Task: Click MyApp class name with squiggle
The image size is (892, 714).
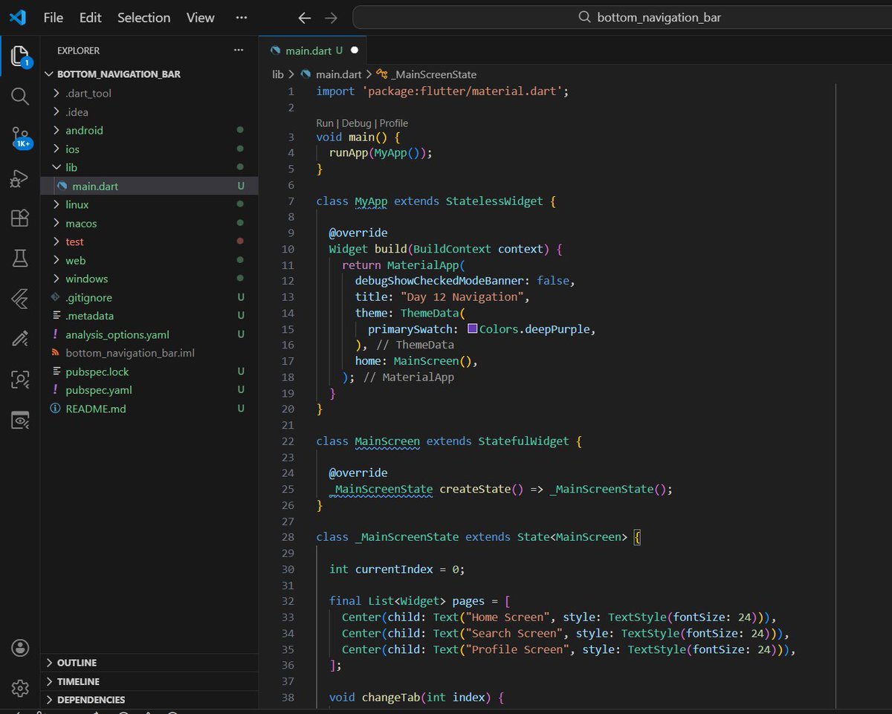Action: pos(371,201)
